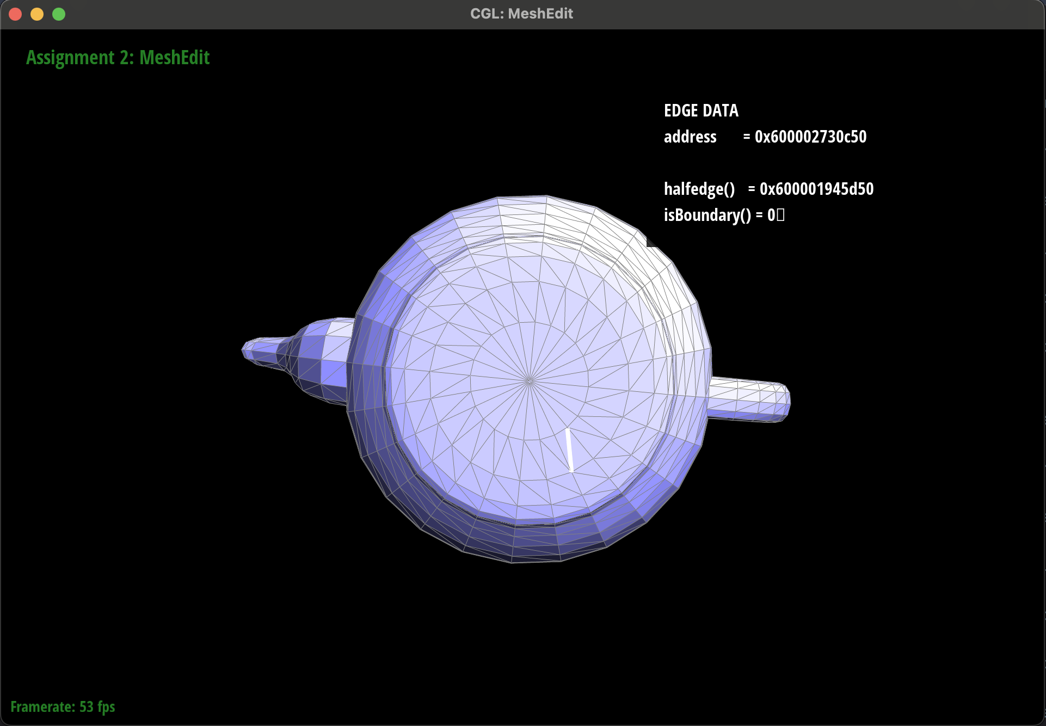This screenshot has height=726, width=1046.
Task: Click the end of the teapot handle
Action: tap(786, 402)
